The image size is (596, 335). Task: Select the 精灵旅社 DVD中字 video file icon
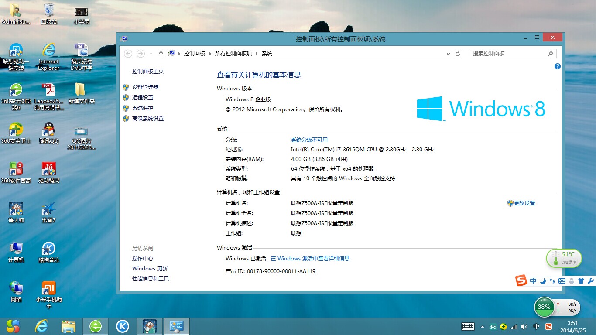(x=82, y=57)
